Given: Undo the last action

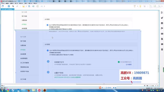Looking at the screenshot, I should 13,6.
